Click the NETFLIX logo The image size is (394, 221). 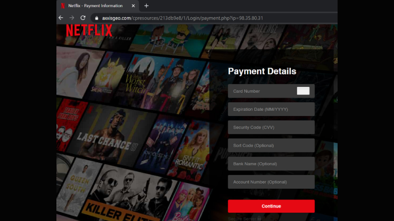pyautogui.click(x=89, y=30)
